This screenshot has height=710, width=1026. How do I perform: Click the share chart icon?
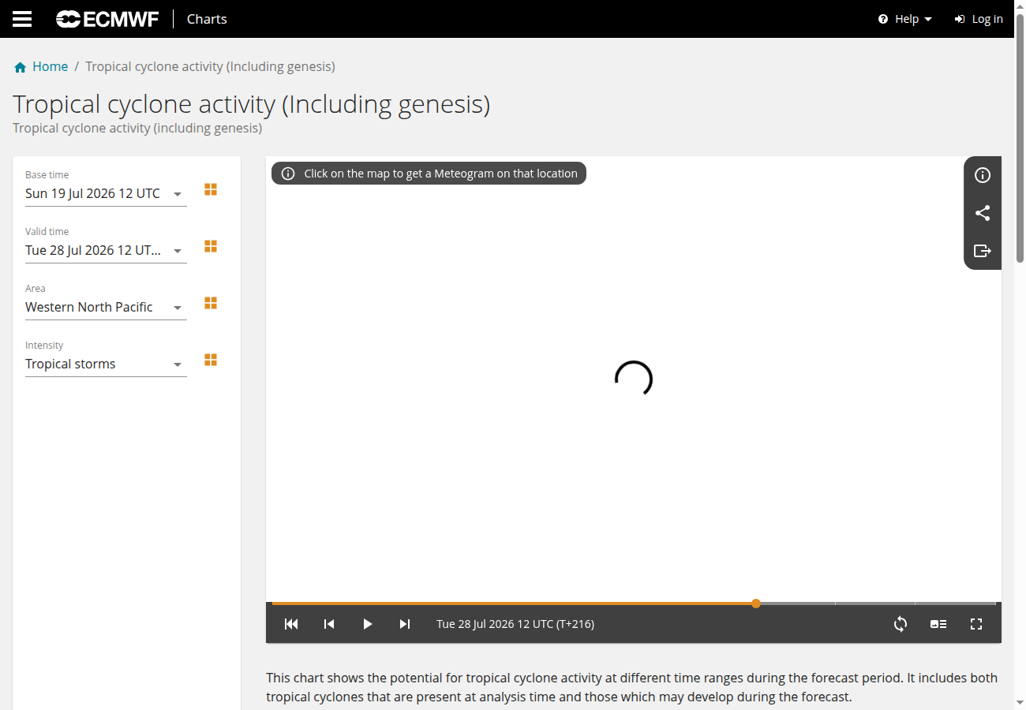[983, 213]
